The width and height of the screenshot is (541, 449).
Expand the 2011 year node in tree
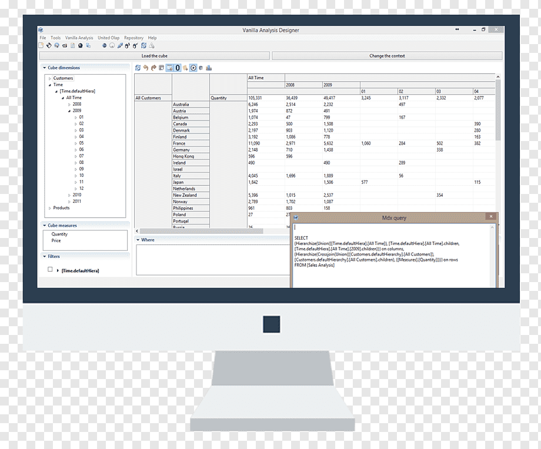pos(69,202)
